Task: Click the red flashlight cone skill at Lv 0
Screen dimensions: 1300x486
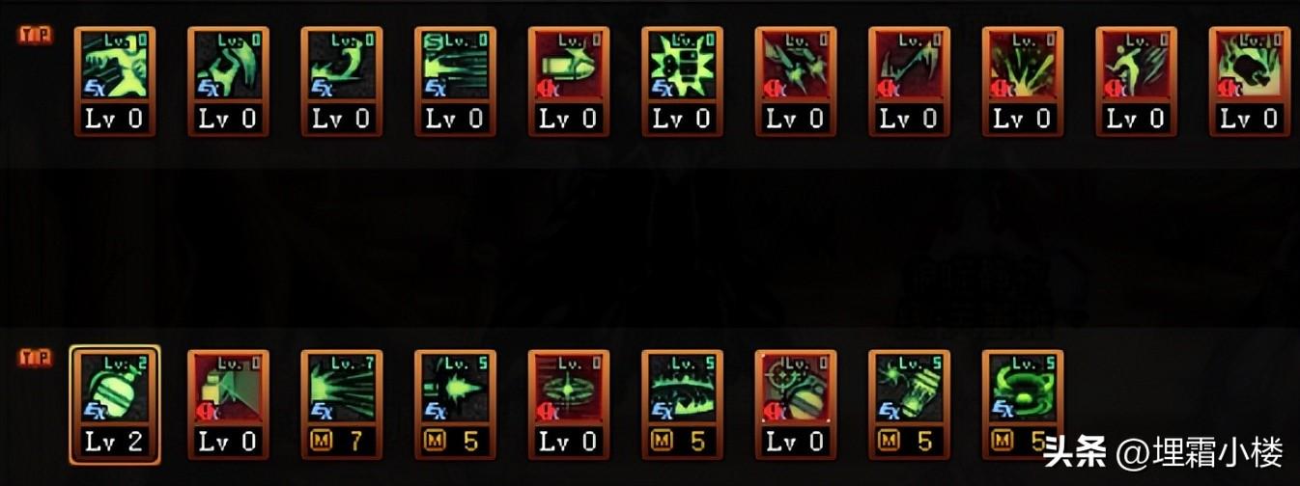Action: [x=228, y=403]
